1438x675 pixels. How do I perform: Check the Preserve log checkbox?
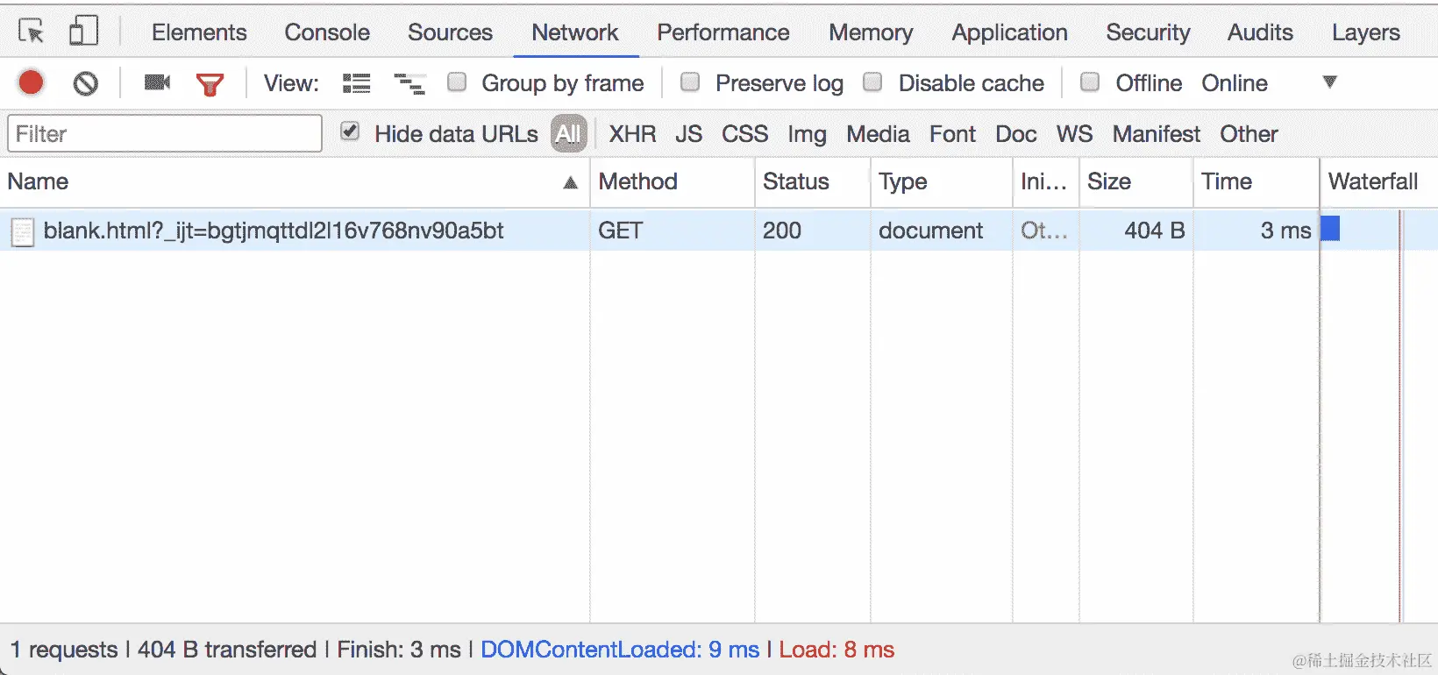coord(691,82)
